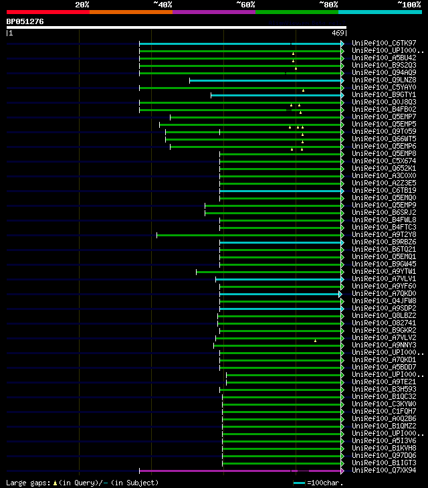
Task: Click the purple ~60% identity legend segment
Action: point(214,12)
